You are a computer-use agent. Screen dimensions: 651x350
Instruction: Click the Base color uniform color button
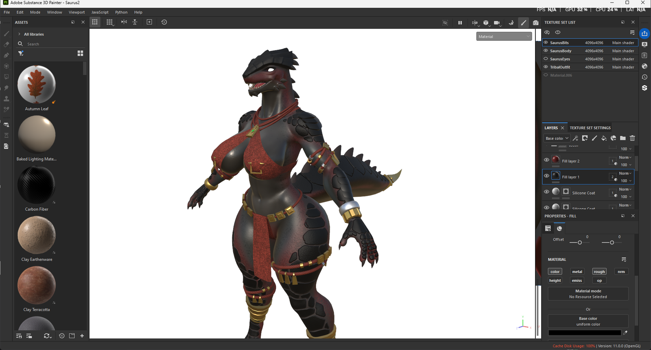pos(588,321)
